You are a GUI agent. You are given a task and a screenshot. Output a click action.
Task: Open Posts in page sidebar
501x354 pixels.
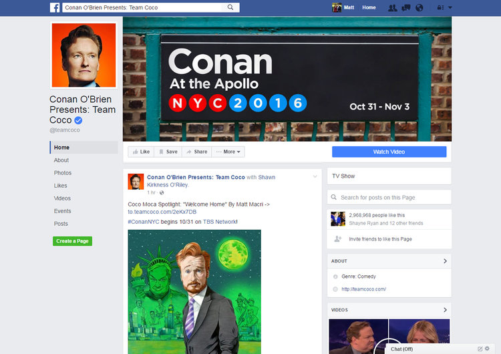coord(61,224)
